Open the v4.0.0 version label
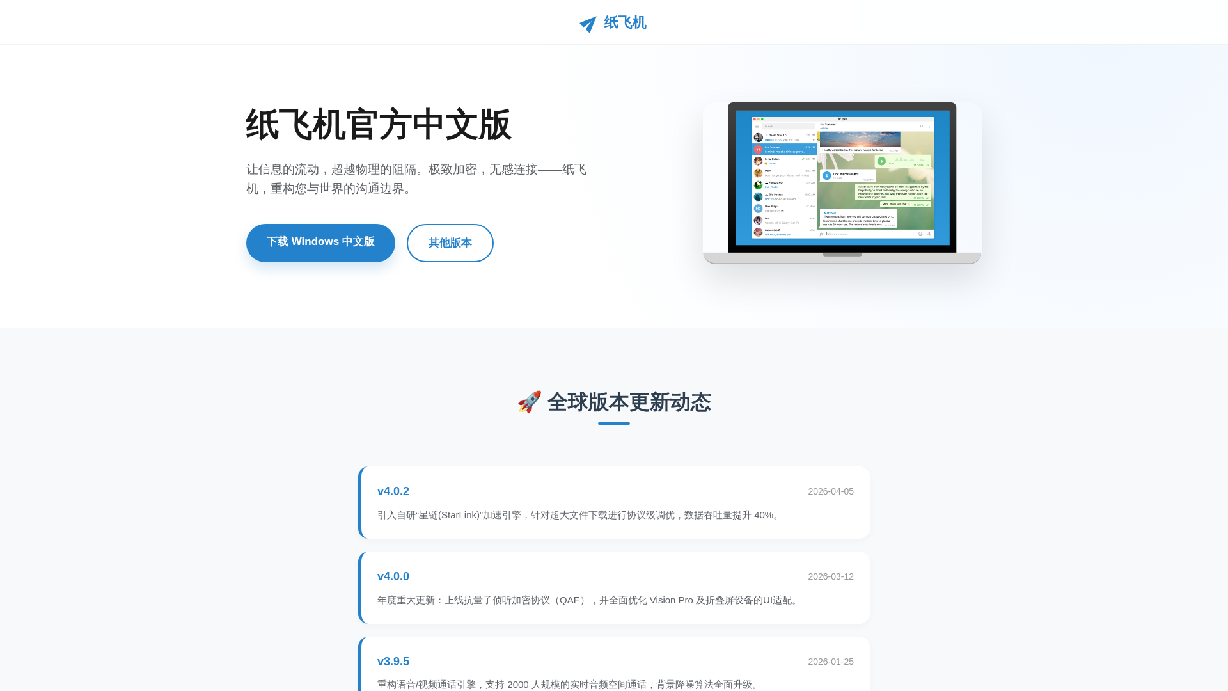This screenshot has height=691, width=1228. (393, 576)
